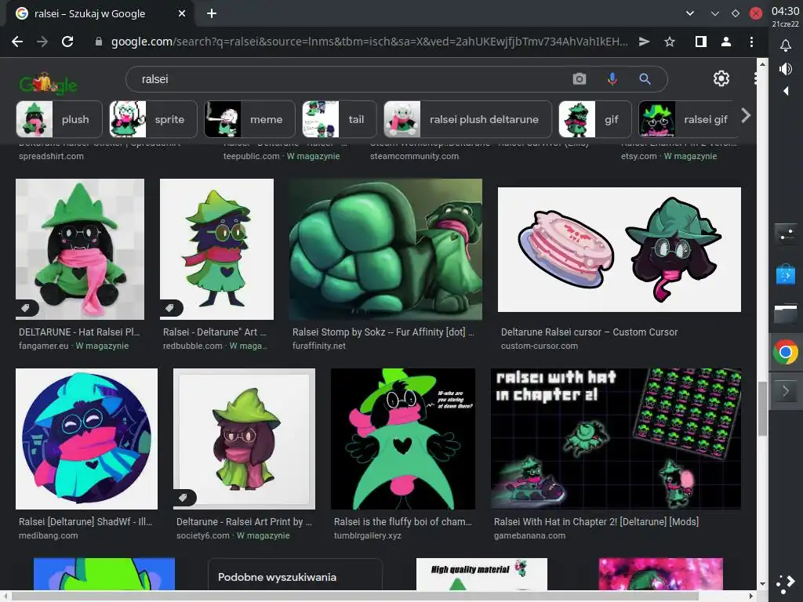Filter results by the plush chip
803x602 pixels.
click(60, 119)
